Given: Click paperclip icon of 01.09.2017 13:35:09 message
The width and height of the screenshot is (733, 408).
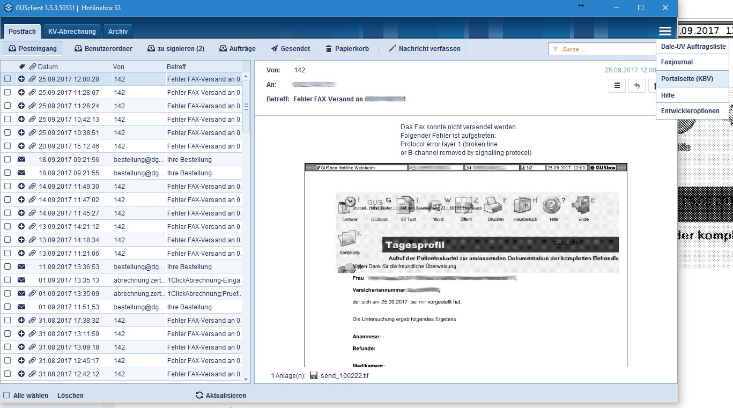Looking at the screenshot, I should pyautogui.click(x=32, y=293).
